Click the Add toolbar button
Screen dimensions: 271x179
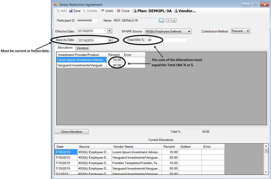click(x=61, y=11)
